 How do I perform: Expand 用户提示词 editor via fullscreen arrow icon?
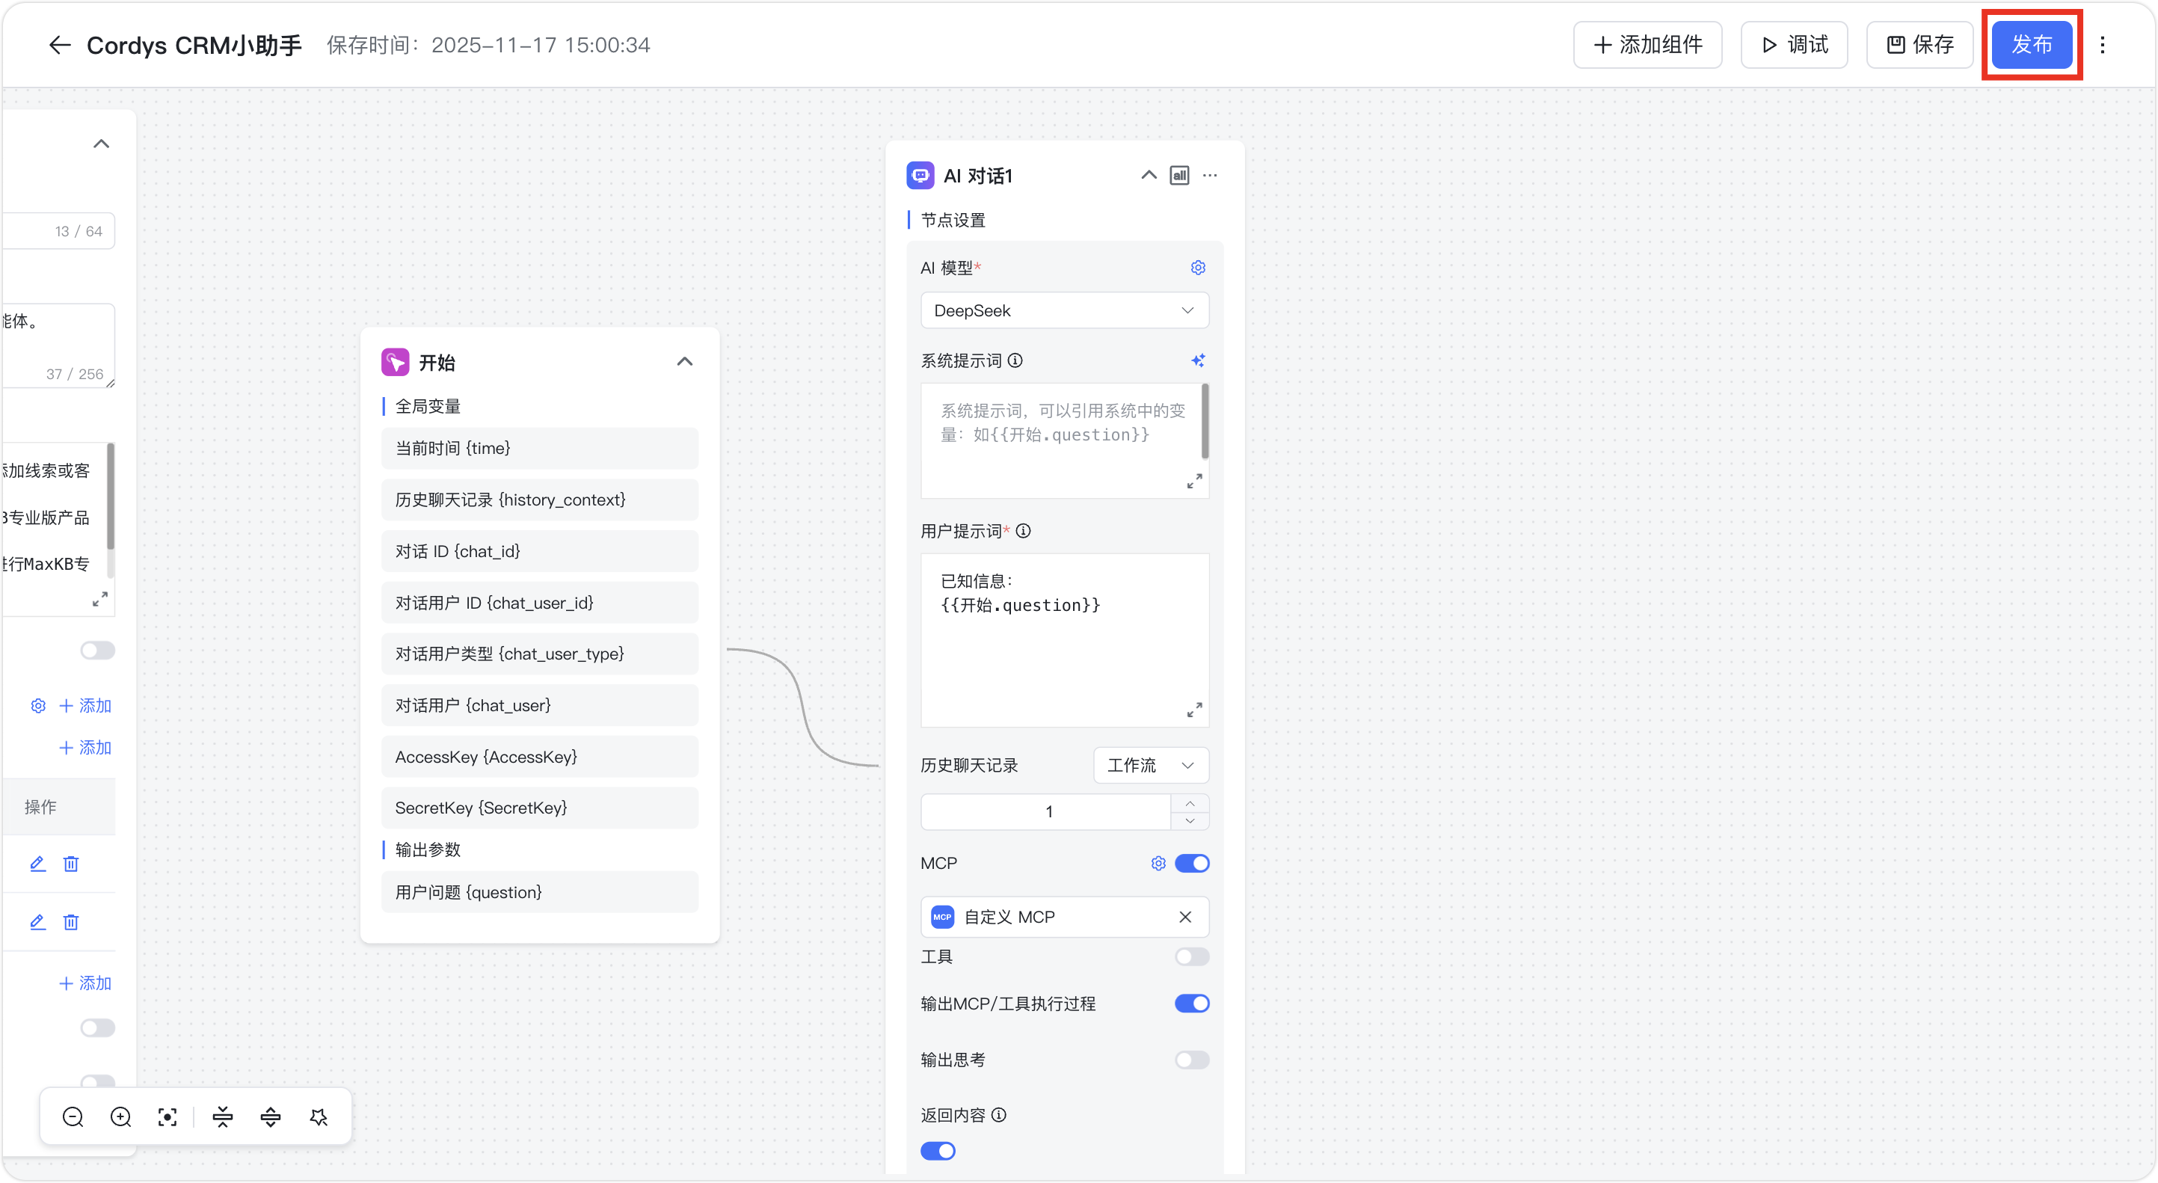(x=1195, y=710)
